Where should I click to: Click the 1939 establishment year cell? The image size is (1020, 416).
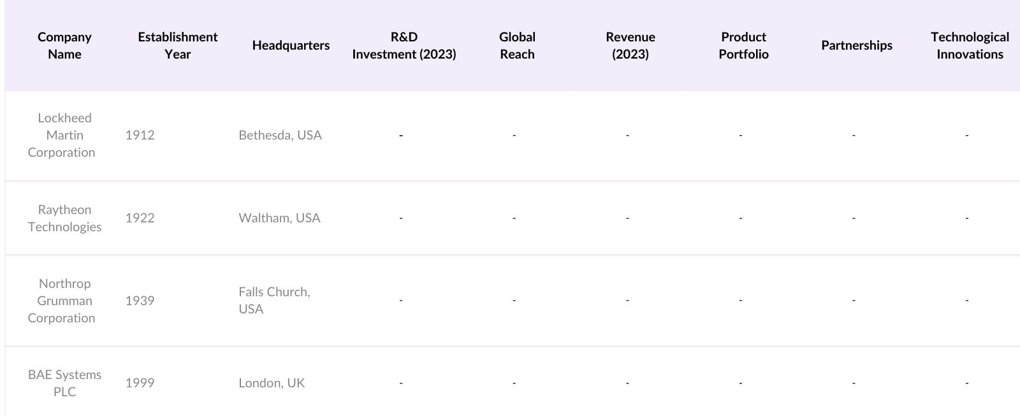tap(140, 301)
